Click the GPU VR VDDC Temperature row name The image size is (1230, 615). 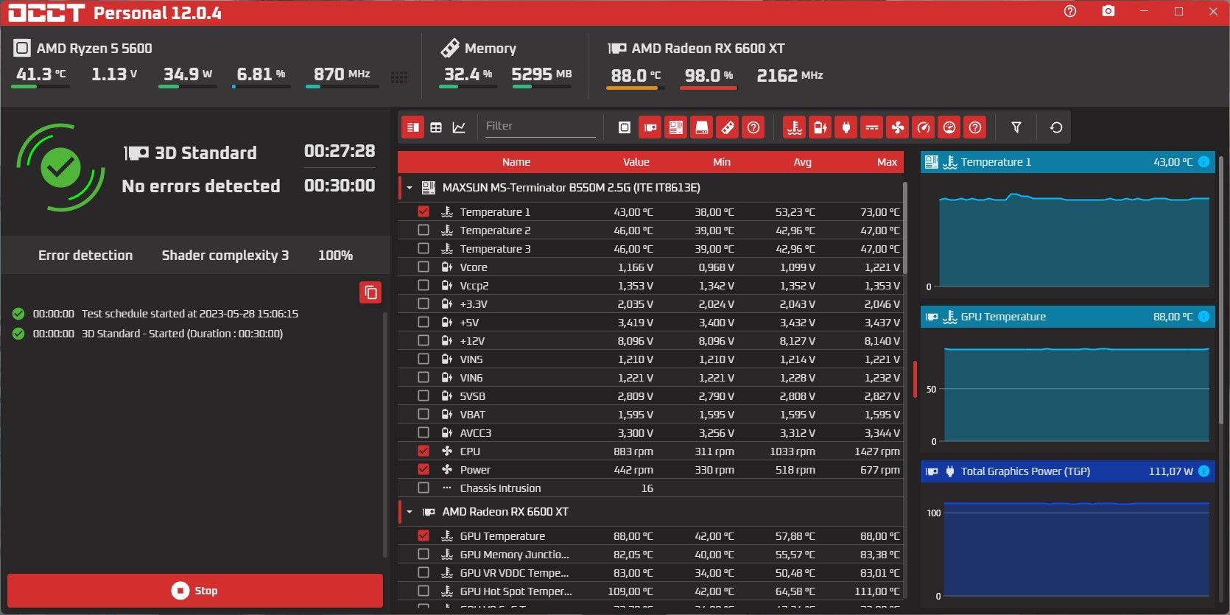[514, 572]
